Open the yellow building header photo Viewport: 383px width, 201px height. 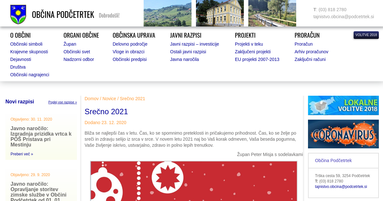tap(220, 13)
